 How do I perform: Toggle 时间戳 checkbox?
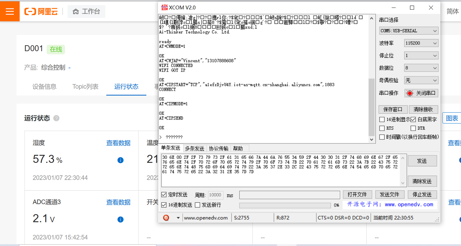382,137
